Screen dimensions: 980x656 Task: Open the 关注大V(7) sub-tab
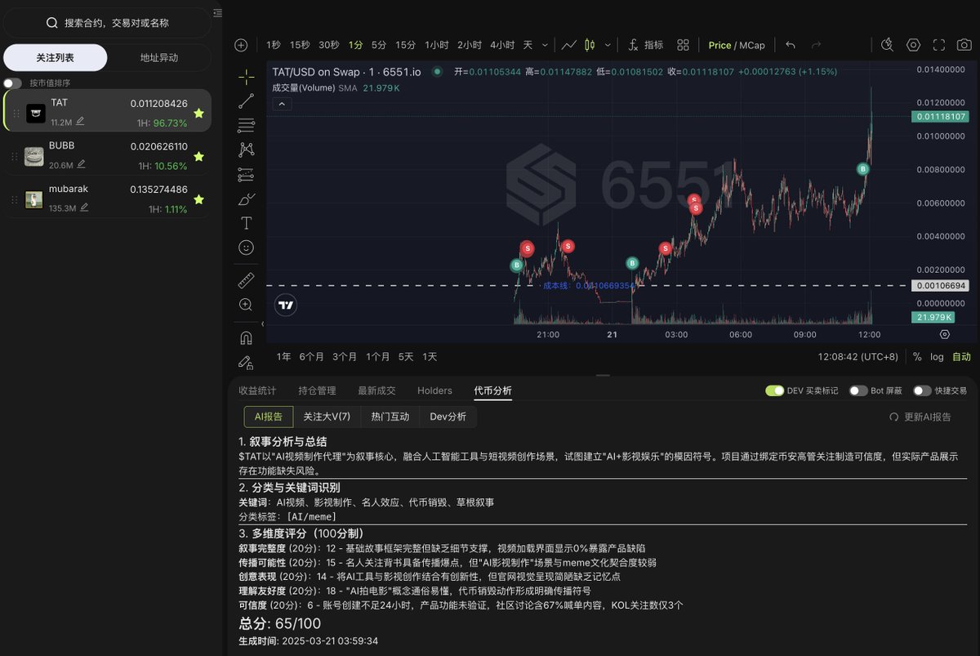click(x=327, y=417)
